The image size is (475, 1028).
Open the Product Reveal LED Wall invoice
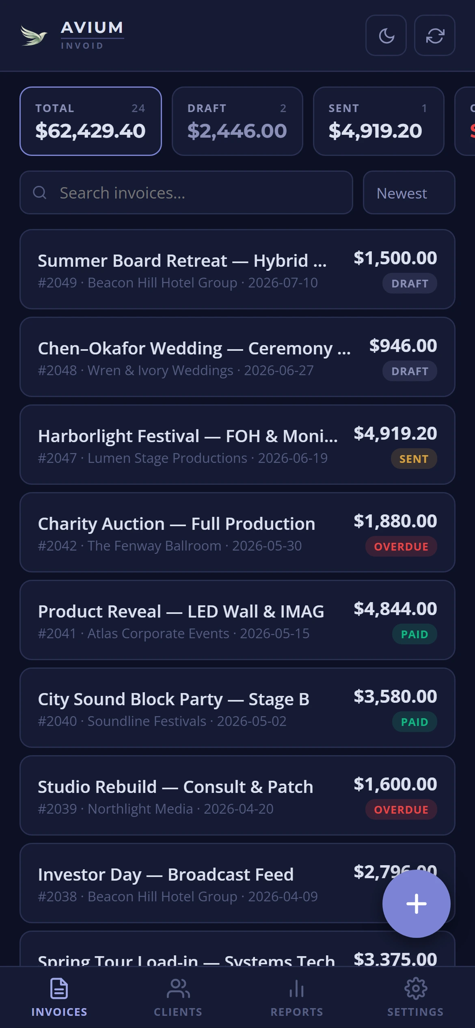click(x=237, y=620)
